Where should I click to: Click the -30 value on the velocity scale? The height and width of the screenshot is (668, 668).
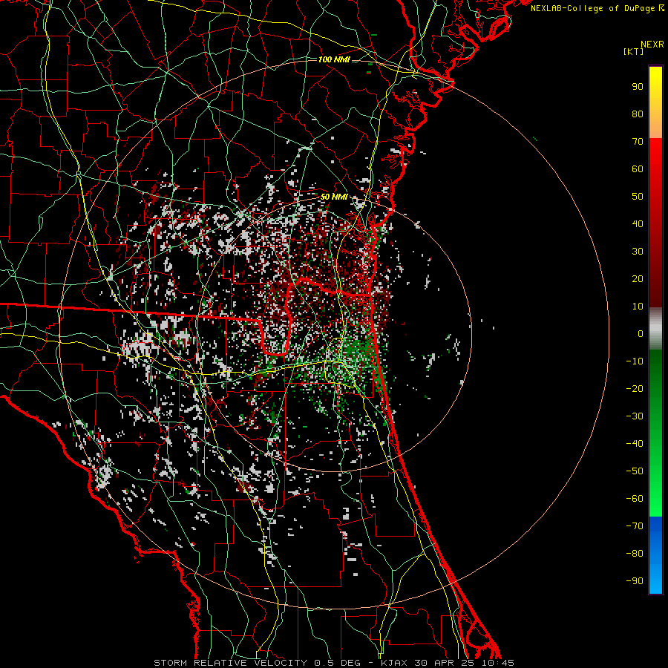(x=635, y=416)
